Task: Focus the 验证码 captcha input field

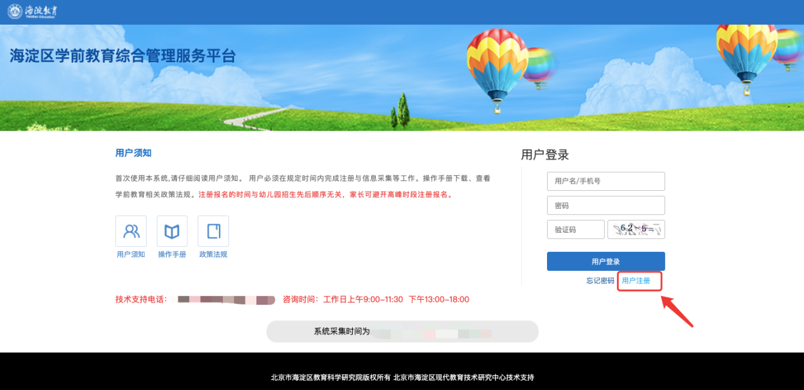Action: point(576,230)
